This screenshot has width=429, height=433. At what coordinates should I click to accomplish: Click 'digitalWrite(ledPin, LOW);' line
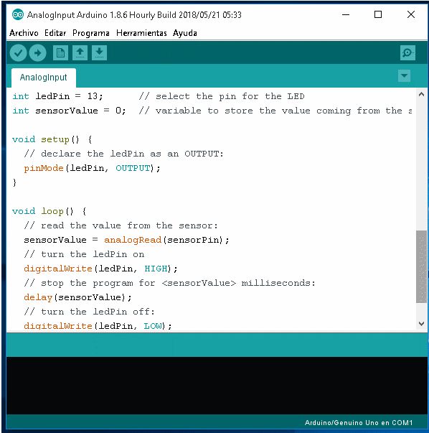[x=98, y=326]
